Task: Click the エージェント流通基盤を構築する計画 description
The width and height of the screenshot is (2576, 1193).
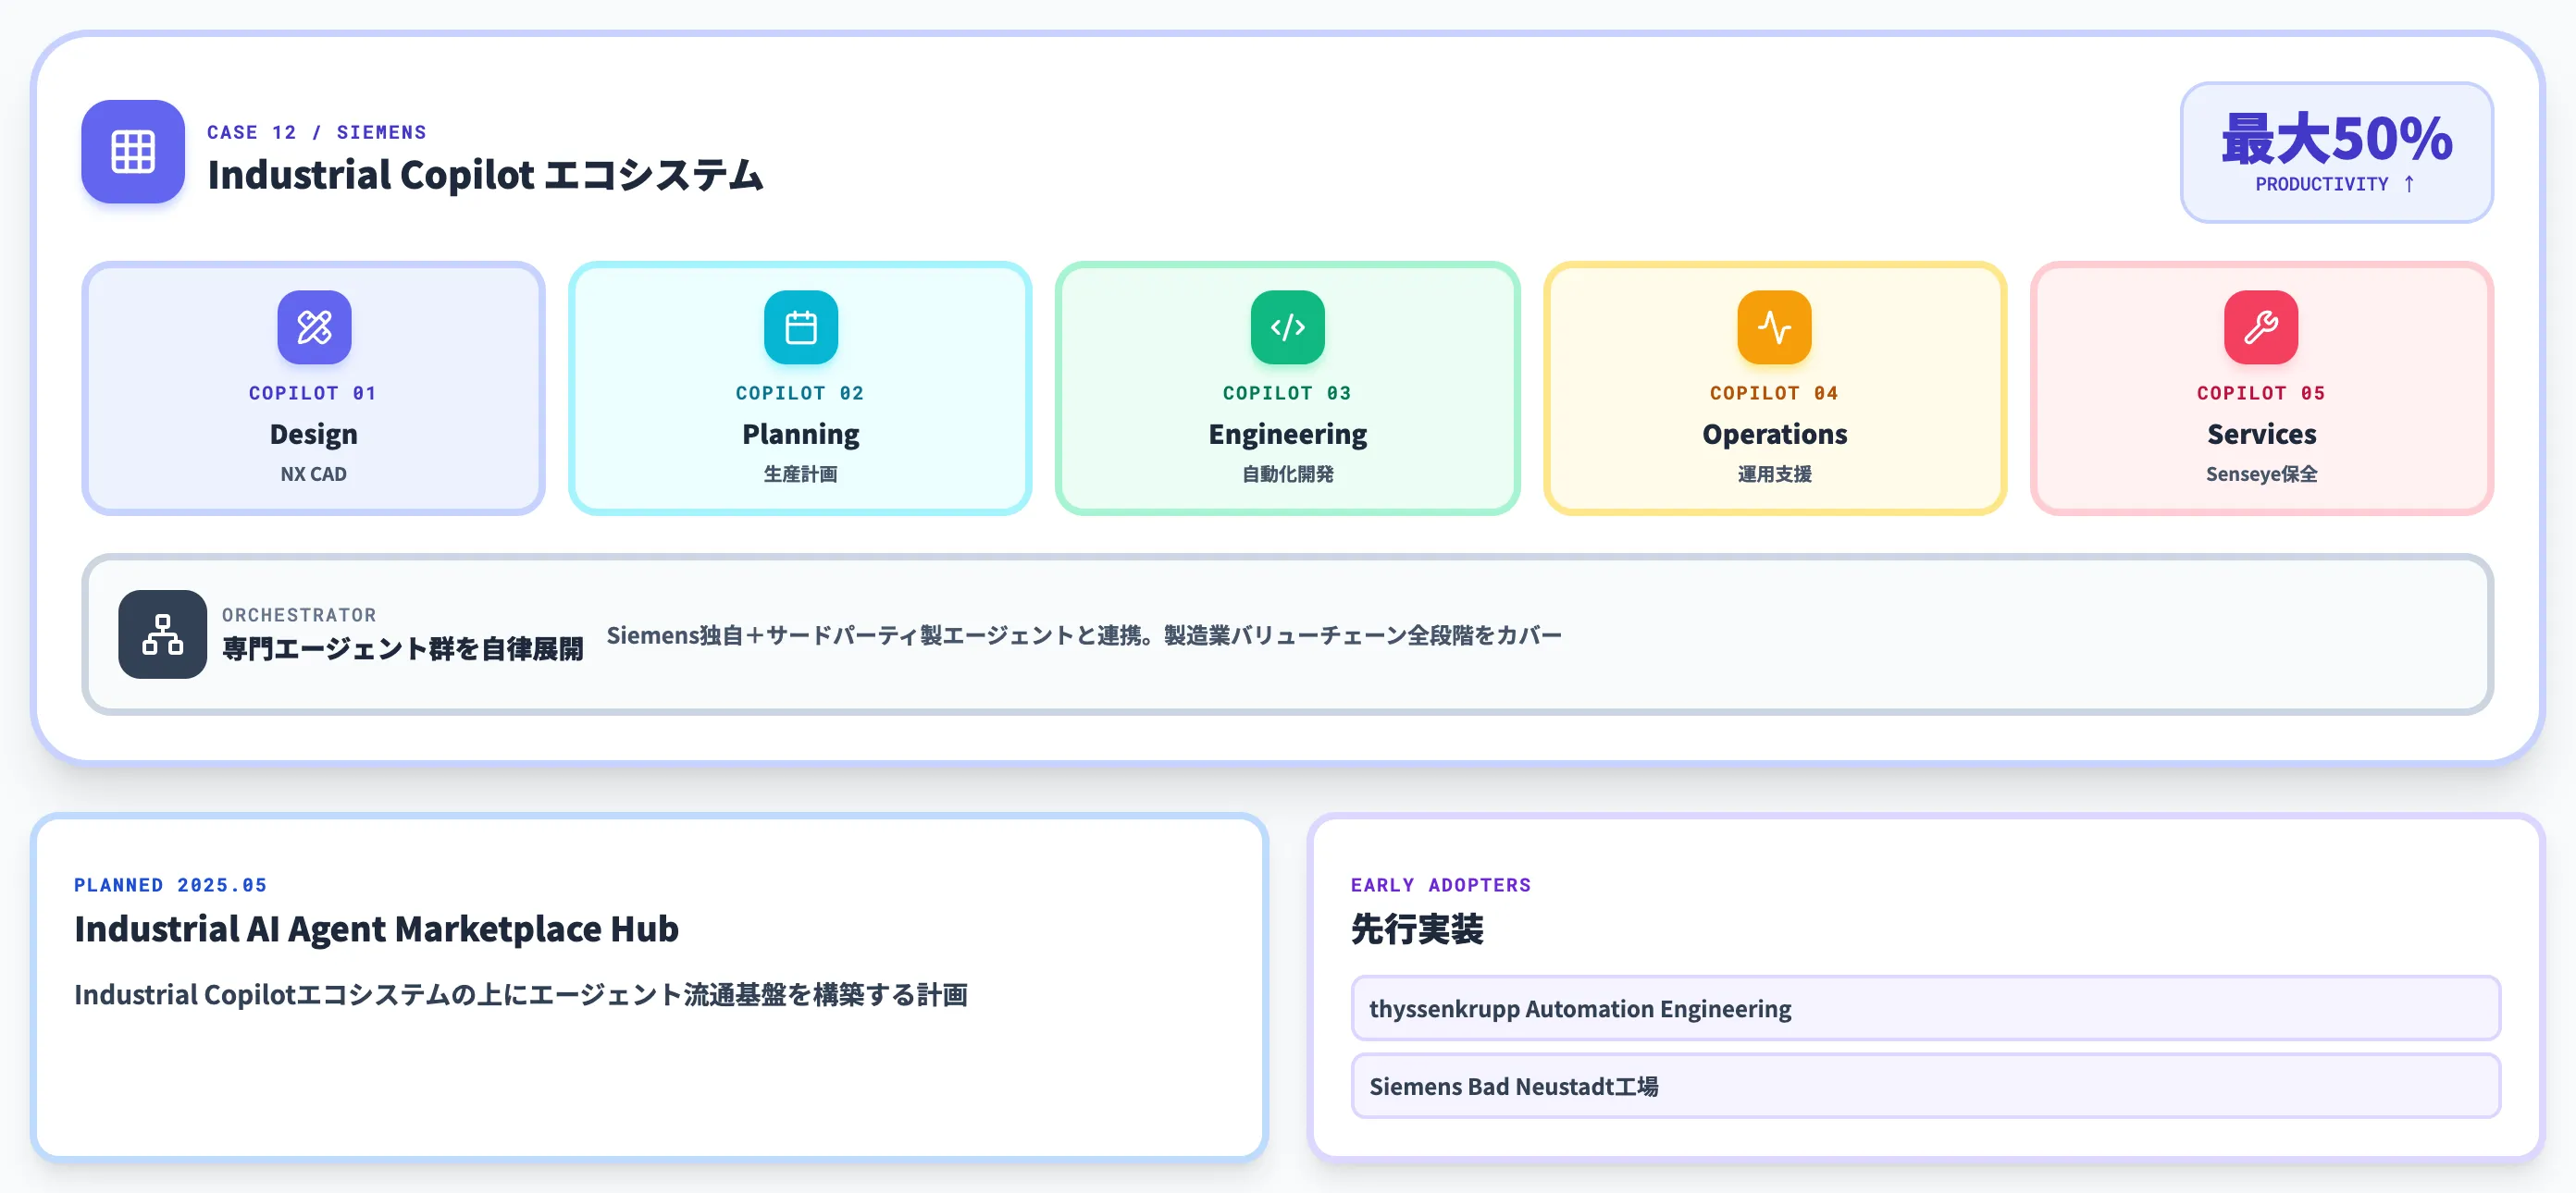Action: pos(521,995)
